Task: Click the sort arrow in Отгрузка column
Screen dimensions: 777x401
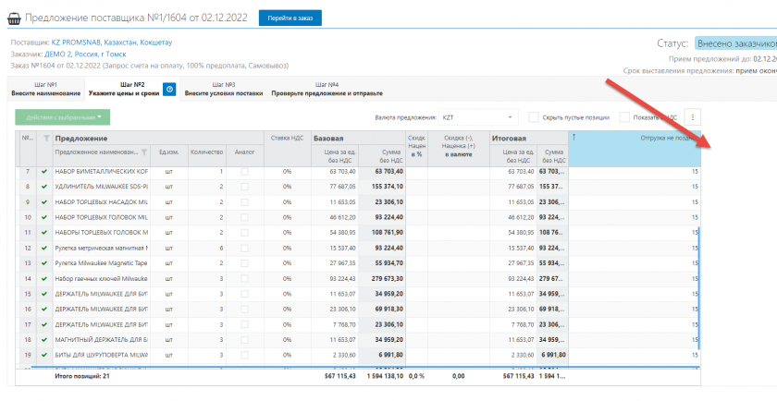Action: tap(574, 138)
